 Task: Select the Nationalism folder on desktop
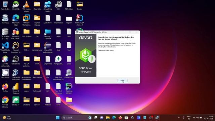[x=37, y=74]
